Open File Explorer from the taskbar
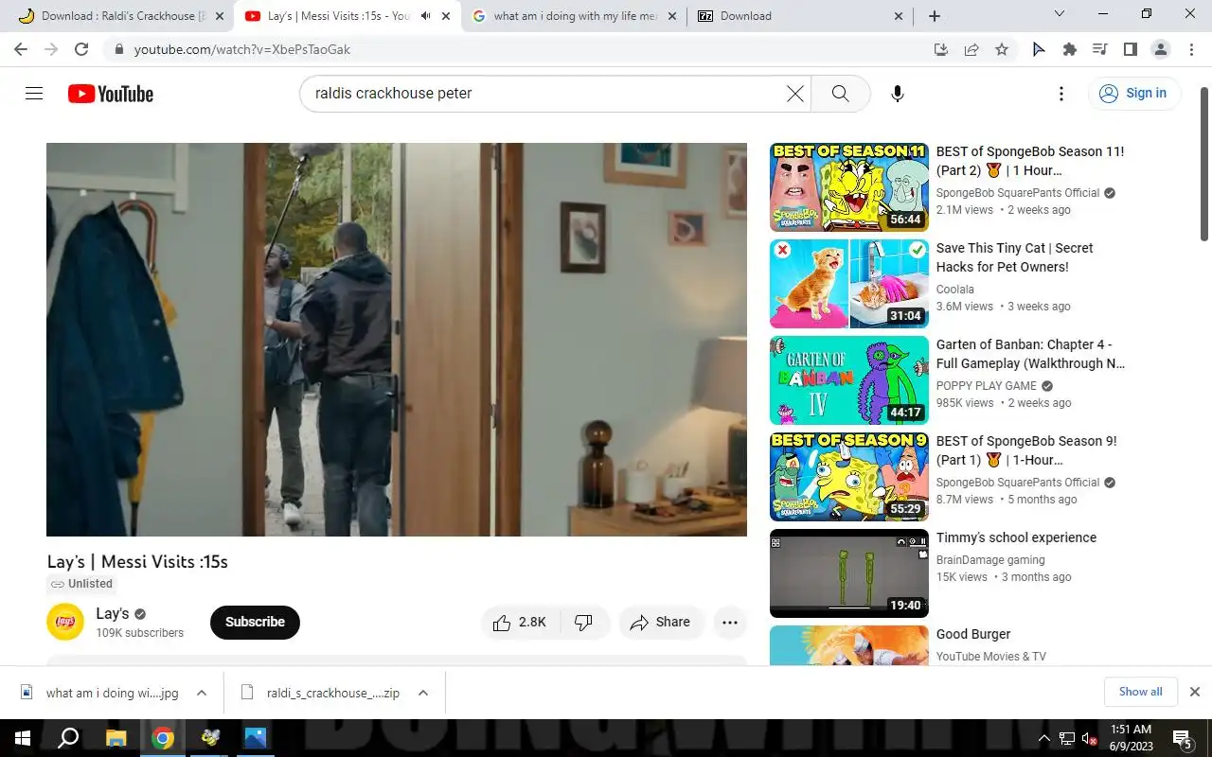This screenshot has height=757, width=1212. click(116, 738)
